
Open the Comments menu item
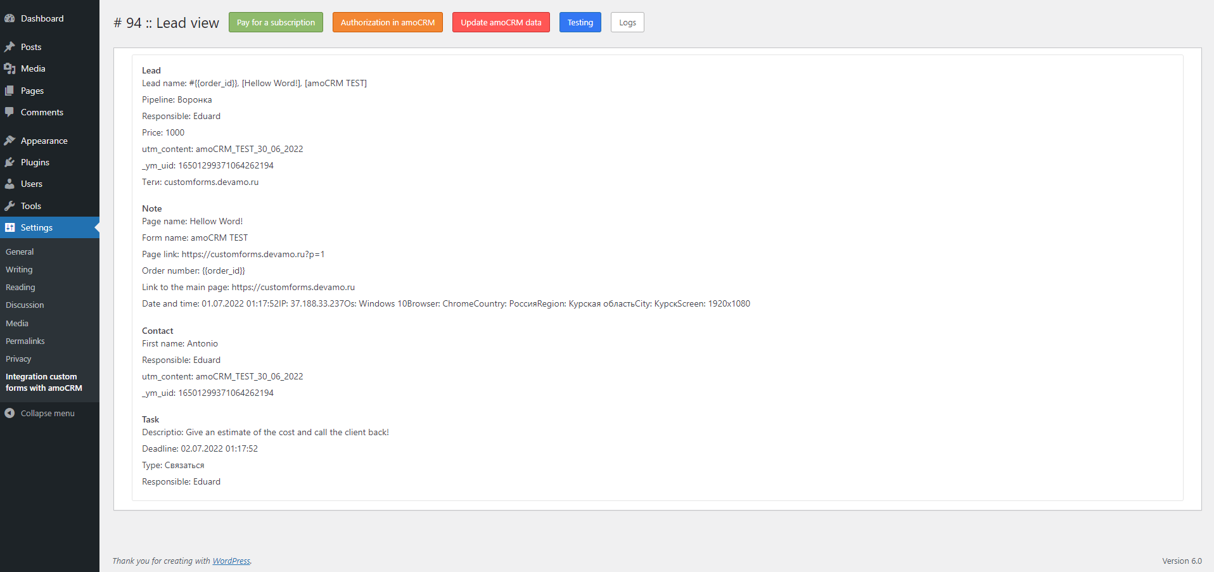point(49,112)
